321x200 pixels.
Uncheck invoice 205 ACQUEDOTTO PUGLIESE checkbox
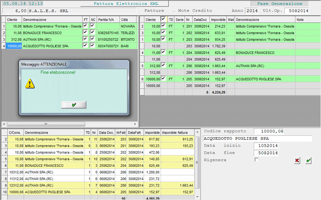[x=164, y=79]
